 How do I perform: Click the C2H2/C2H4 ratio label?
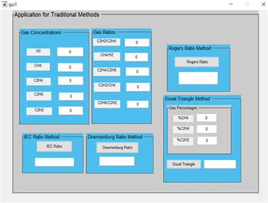[x=106, y=42]
